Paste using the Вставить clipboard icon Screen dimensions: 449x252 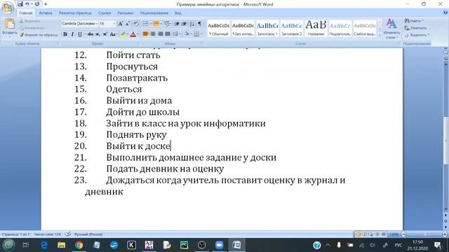click(x=9, y=24)
